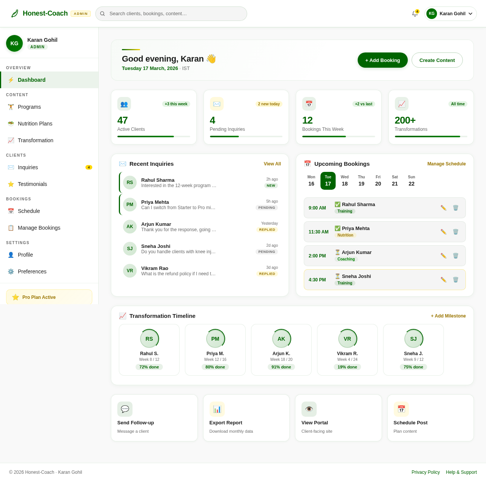Delete Sneha Joshi's 4:30 PM booking via trash icon
The image size is (486, 481).
[456, 279]
